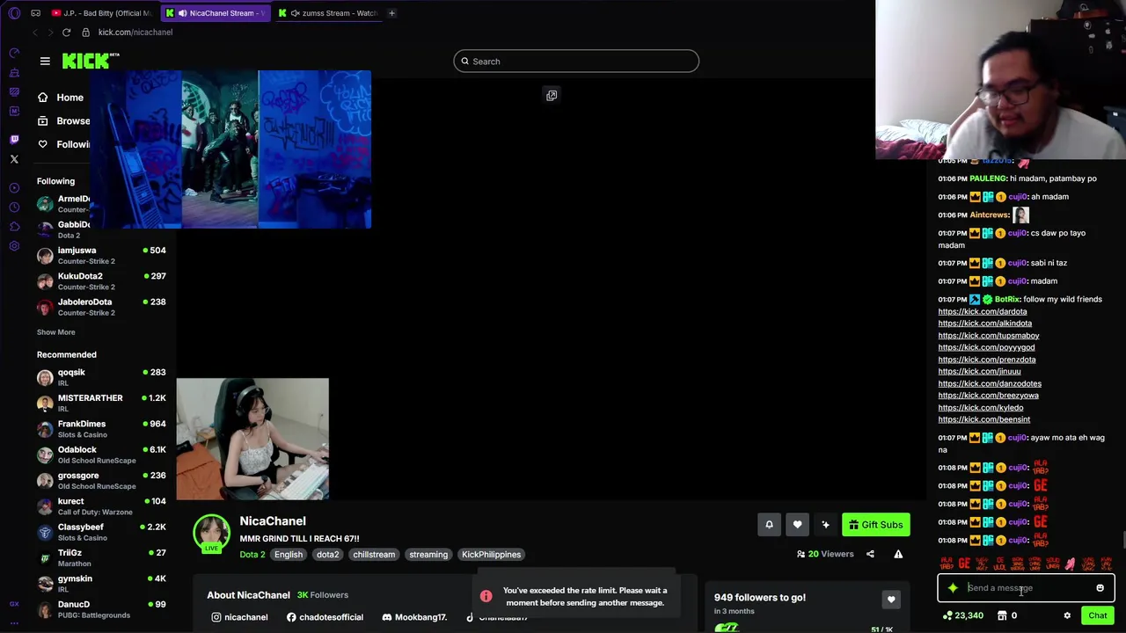Open Odablock recommended channel

coord(101,455)
